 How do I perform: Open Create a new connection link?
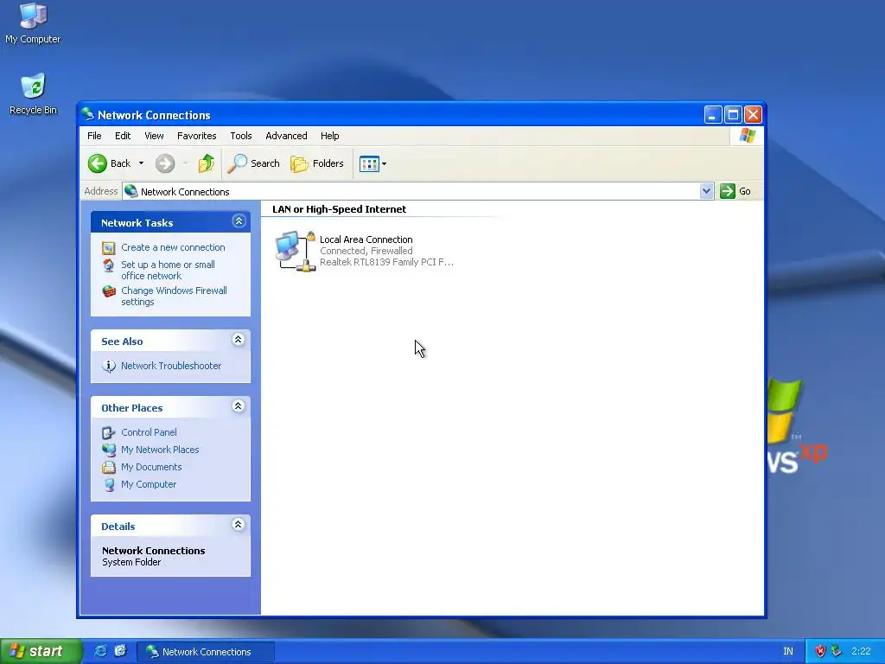173,247
